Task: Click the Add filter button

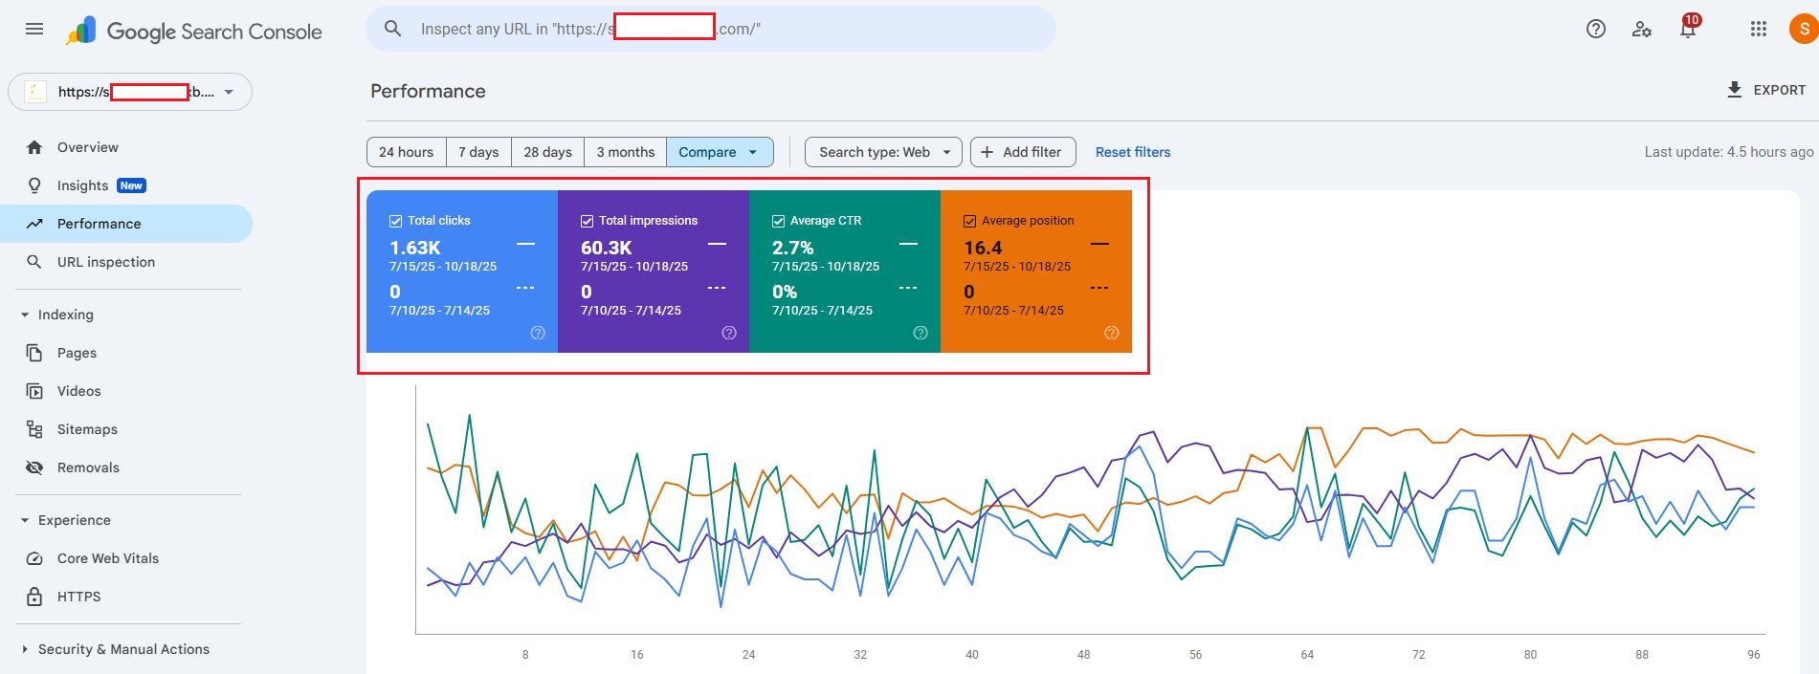Action: pos(1022,152)
